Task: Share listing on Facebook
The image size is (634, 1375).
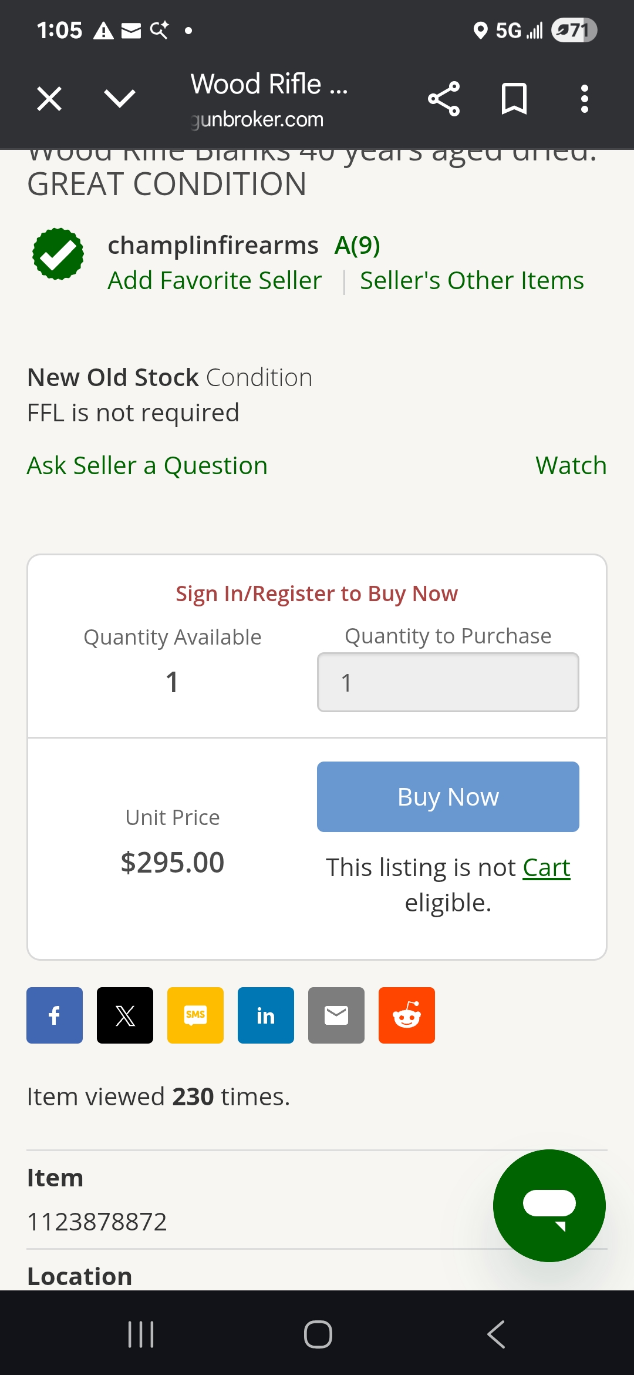Action: [55, 1015]
